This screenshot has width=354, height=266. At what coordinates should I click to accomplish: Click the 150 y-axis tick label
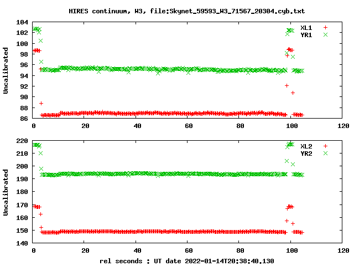pyautogui.click(x=22, y=231)
